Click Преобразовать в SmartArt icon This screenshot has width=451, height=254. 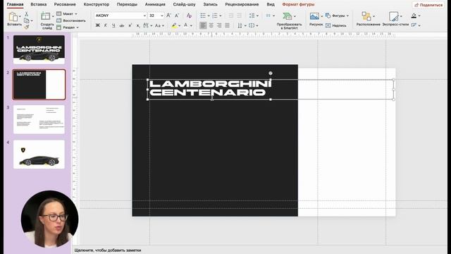click(x=287, y=16)
